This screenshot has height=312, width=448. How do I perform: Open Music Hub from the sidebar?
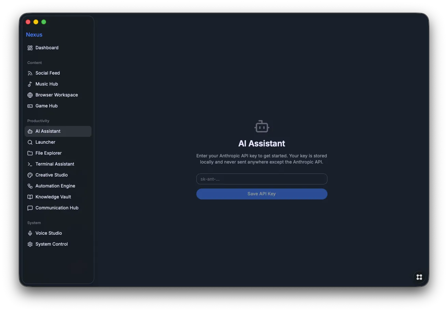58,84
